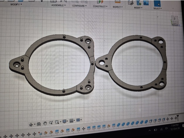184x138 pixels.
Task: Activate the Pan hand tool
Action: tap(45, 123)
